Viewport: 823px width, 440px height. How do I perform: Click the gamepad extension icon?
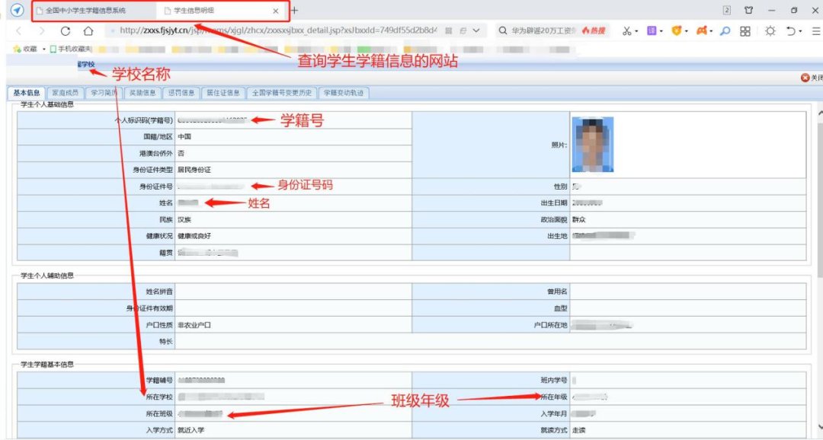tap(702, 31)
